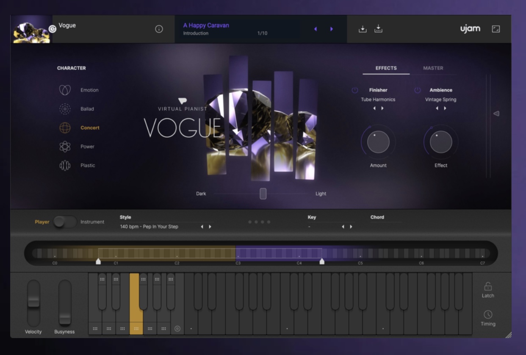Select previous Finisher effect arrow

click(x=374, y=108)
